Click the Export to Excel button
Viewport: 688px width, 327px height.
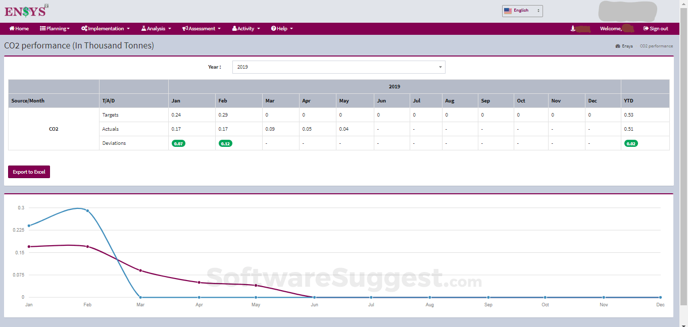click(x=29, y=172)
